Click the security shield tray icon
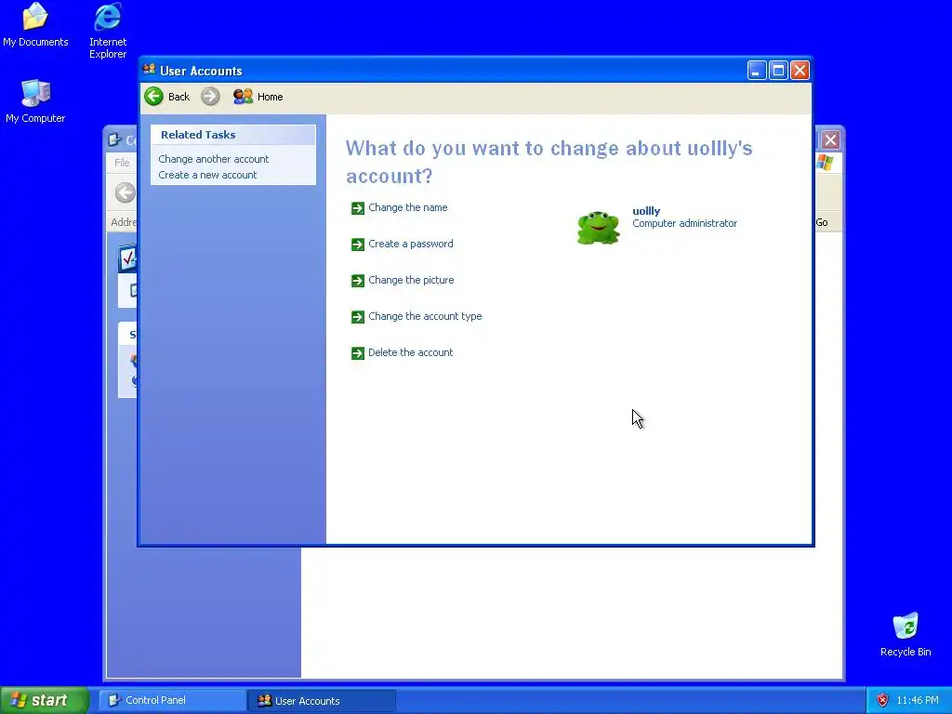Viewport: 952px width, 714px height. point(882,700)
